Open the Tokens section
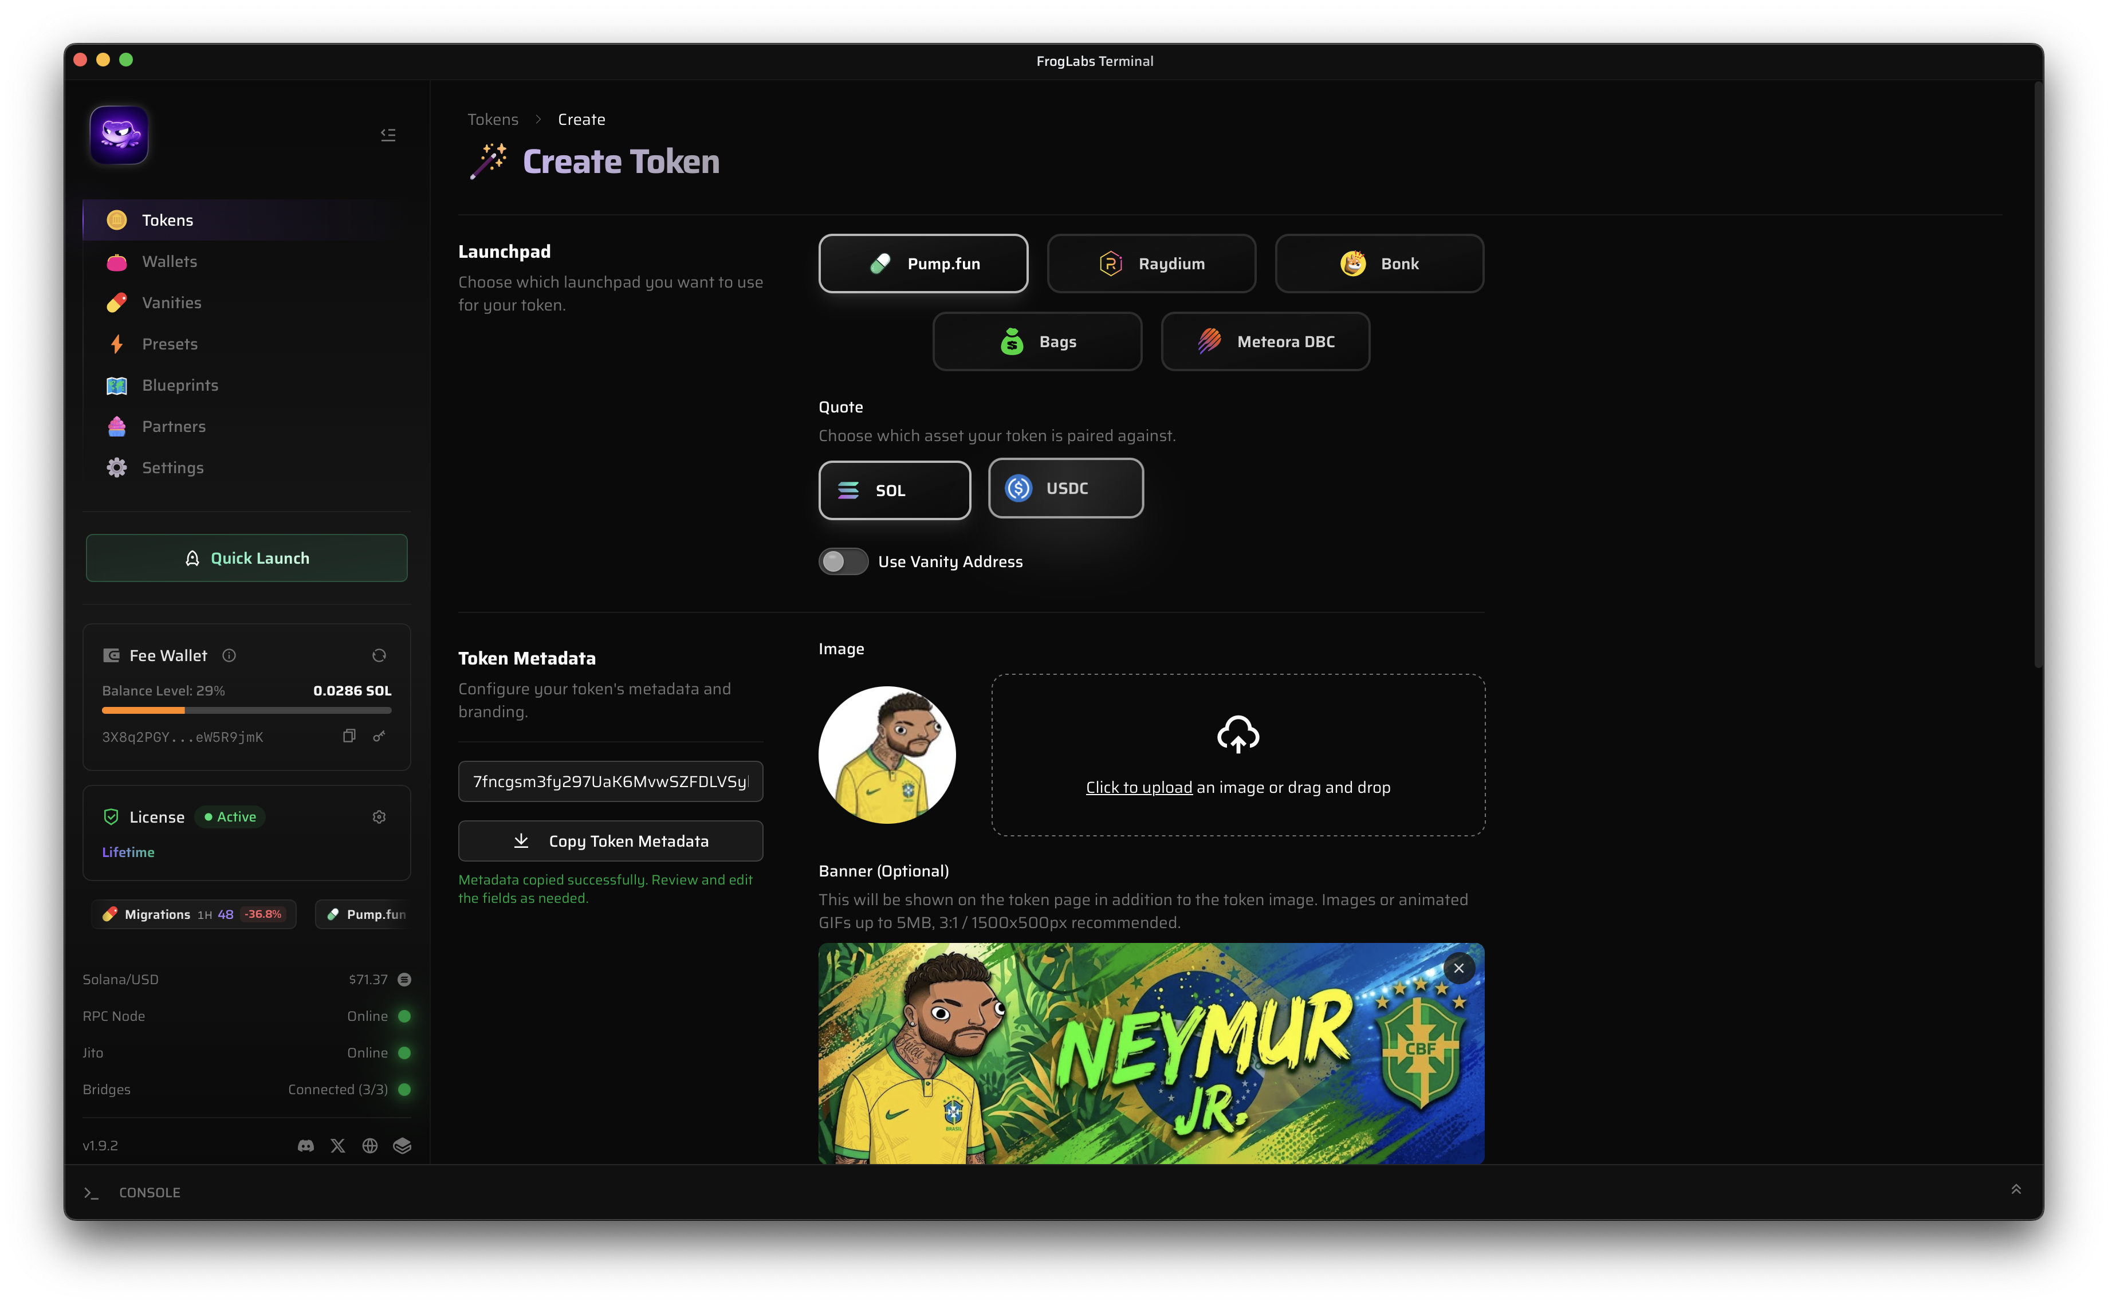 (x=246, y=220)
